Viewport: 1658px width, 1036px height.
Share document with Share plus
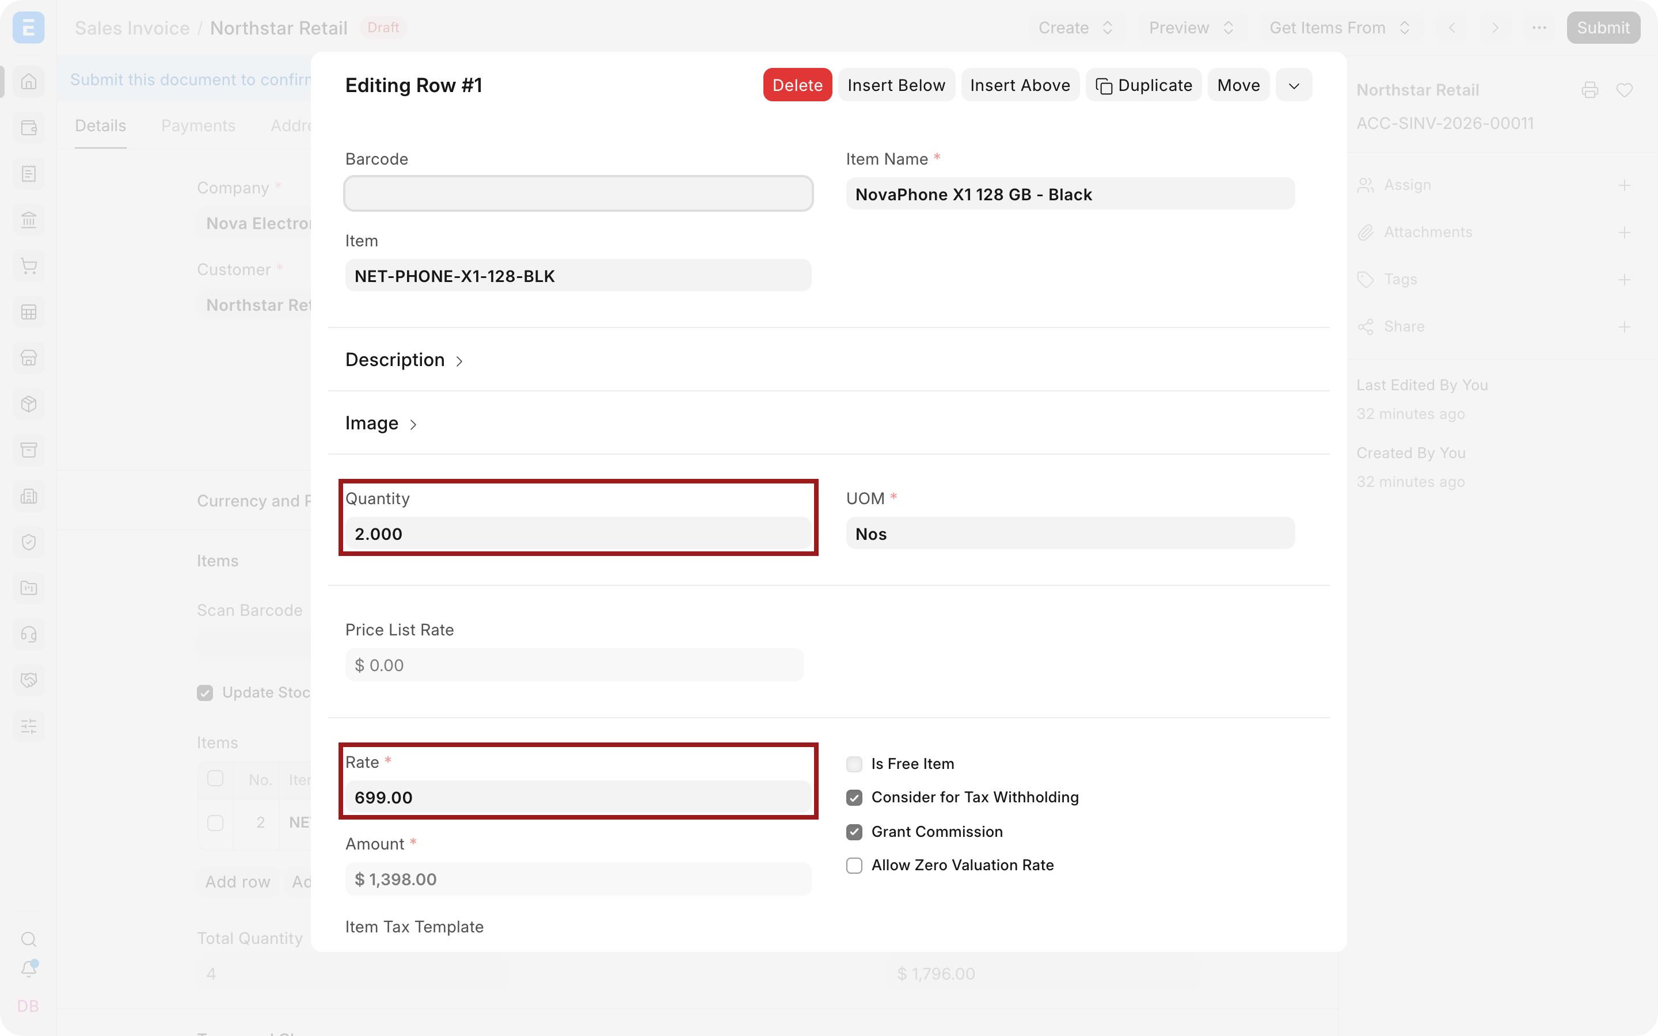pyautogui.click(x=1625, y=327)
